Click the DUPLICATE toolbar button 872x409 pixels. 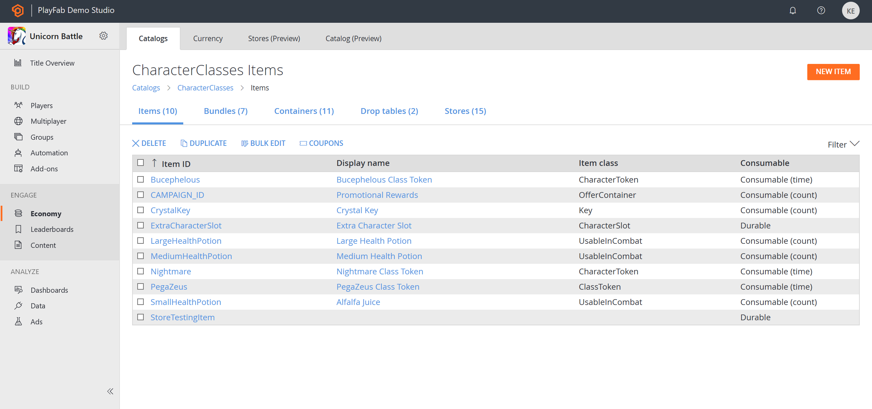pyautogui.click(x=203, y=143)
